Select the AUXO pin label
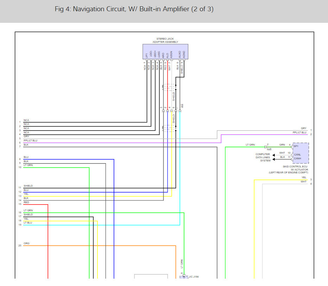This screenshot has height=286, width=328. tap(180, 54)
